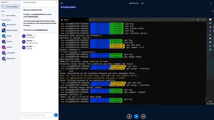Click the Benjamin SOMERS talking indicator
214x120 pixels.
[x=68, y=7]
